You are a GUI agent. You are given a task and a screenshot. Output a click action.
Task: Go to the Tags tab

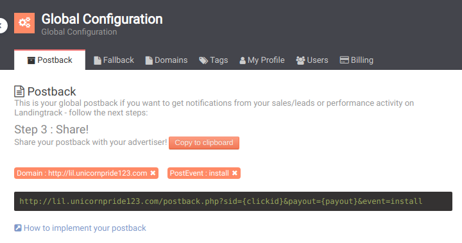click(x=214, y=60)
